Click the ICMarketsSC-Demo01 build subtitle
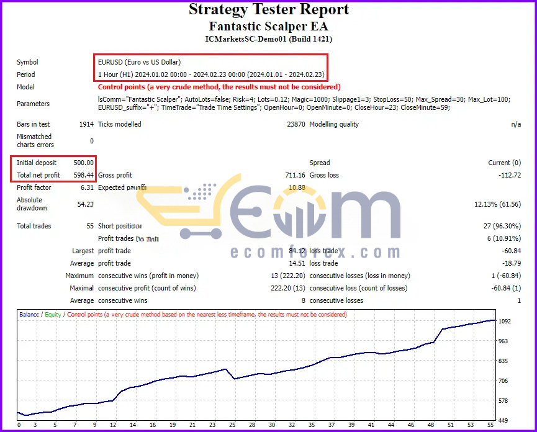Image resolution: width=537 pixels, height=432 pixels. tap(268, 38)
